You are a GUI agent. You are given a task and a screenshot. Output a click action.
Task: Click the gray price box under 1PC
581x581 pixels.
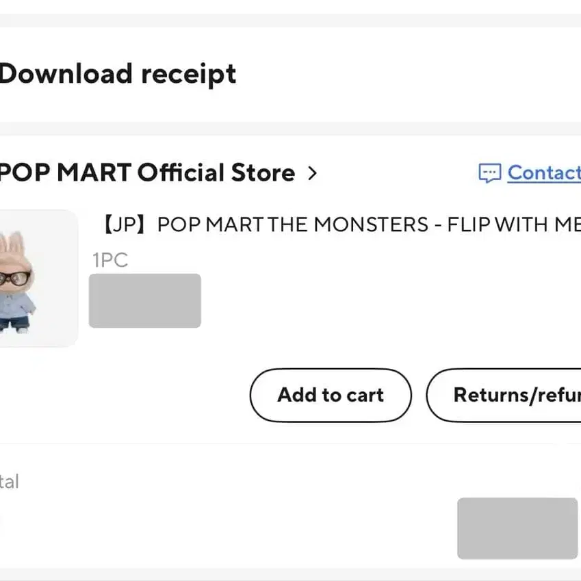click(145, 300)
